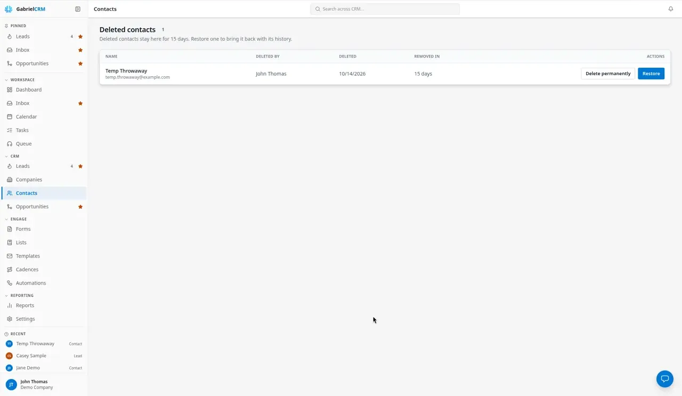Image resolution: width=682 pixels, height=396 pixels.
Task: Click the Removed In column header
Action: pyautogui.click(x=427, y=56)
